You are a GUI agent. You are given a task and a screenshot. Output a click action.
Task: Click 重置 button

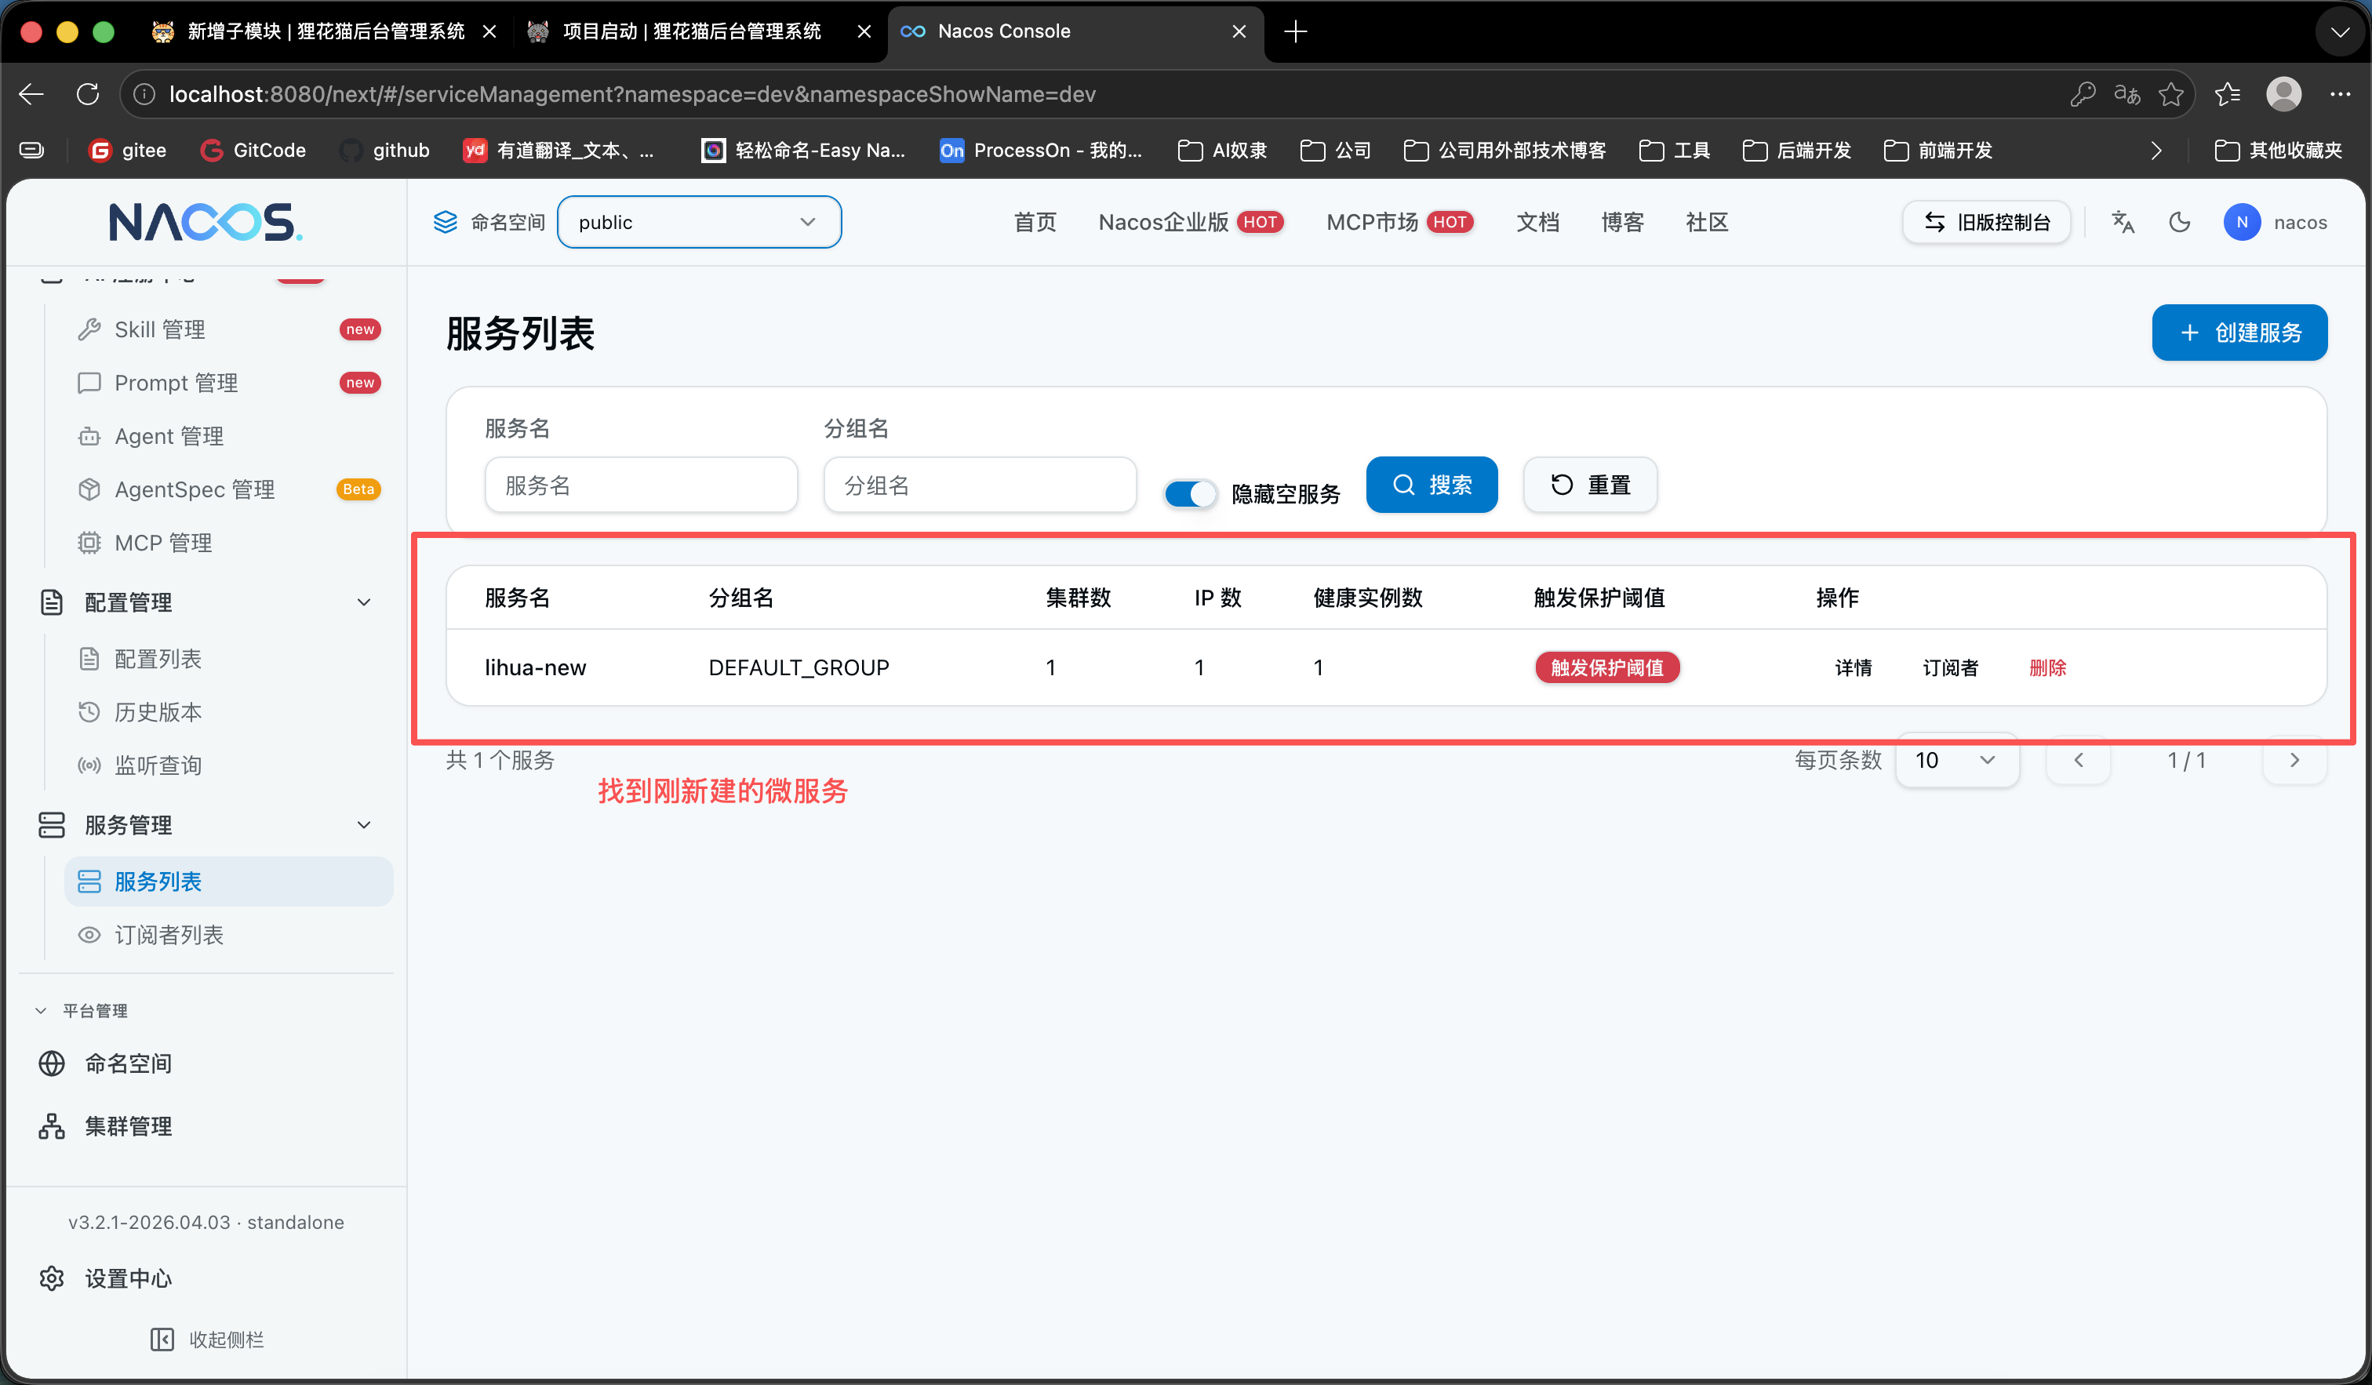1590,485
